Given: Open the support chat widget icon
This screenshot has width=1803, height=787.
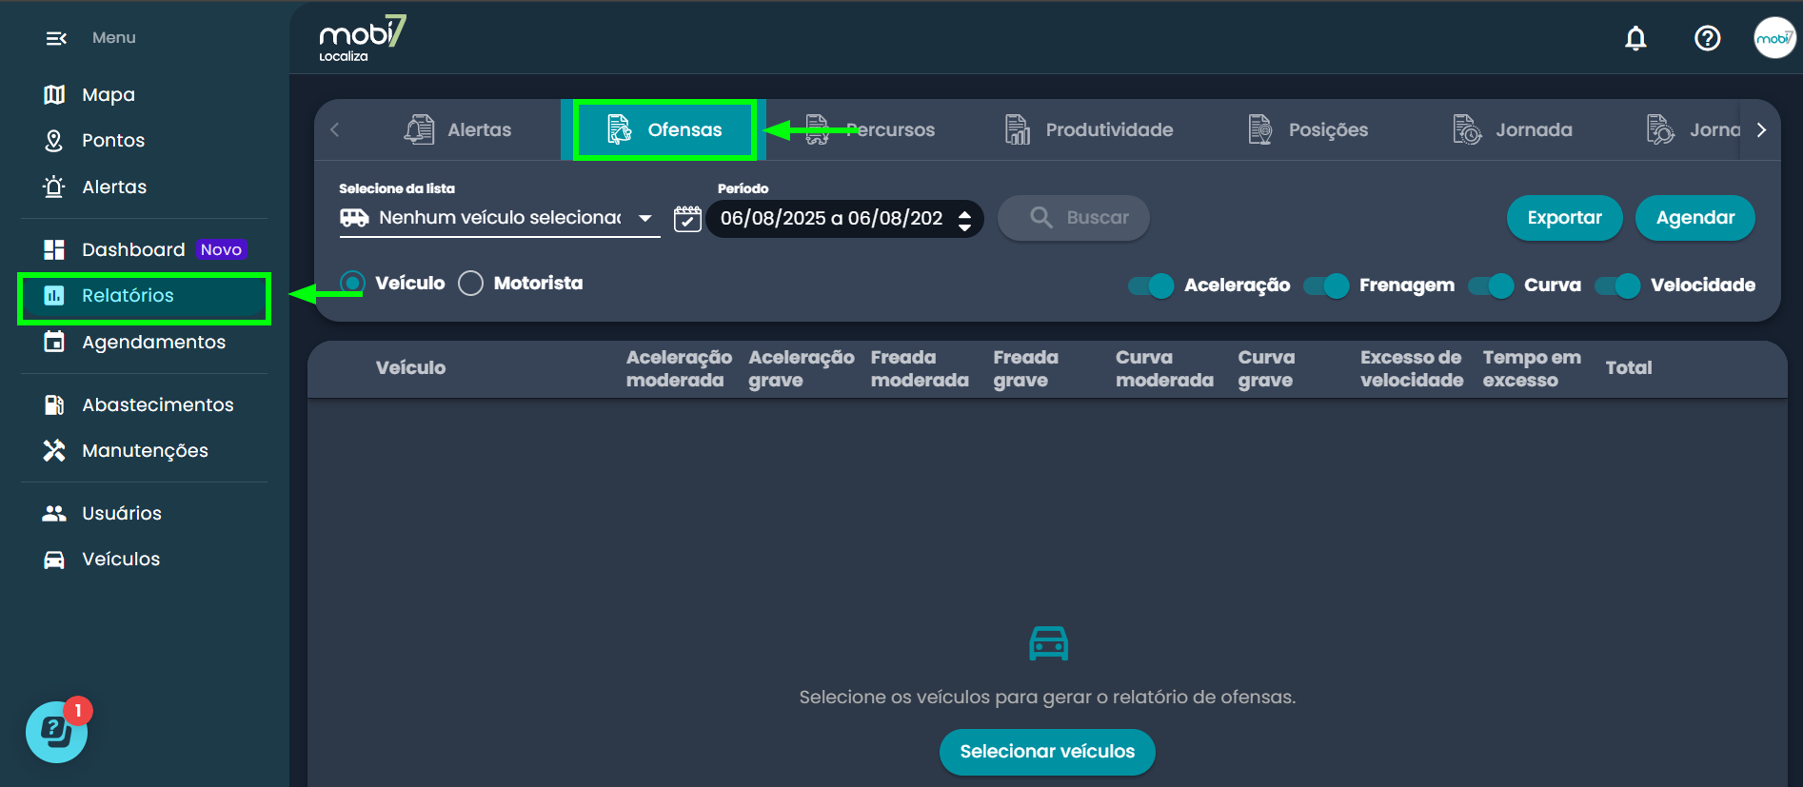Looking at the screenshot, I should coord(56,732).
